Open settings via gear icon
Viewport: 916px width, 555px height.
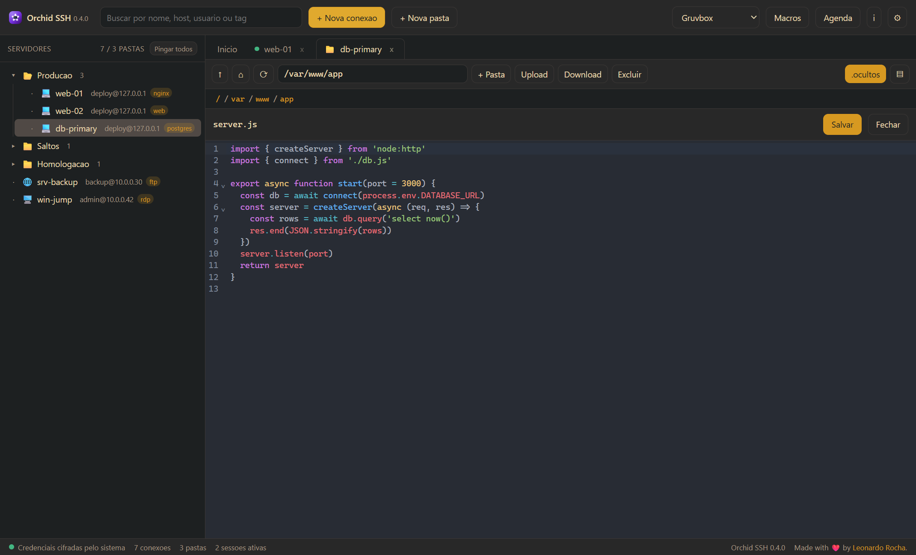tap(897, 18)
